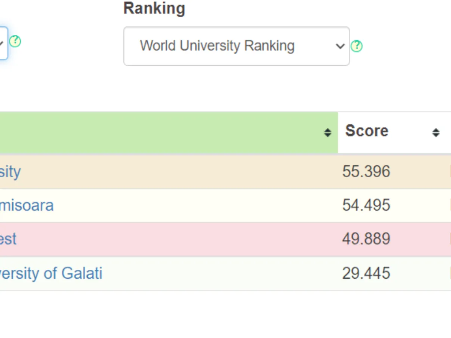Image resolution: width=451 pixels, height=338 pixels.
Task: Click the 29.445 score cell
Action: pos(366,273)
